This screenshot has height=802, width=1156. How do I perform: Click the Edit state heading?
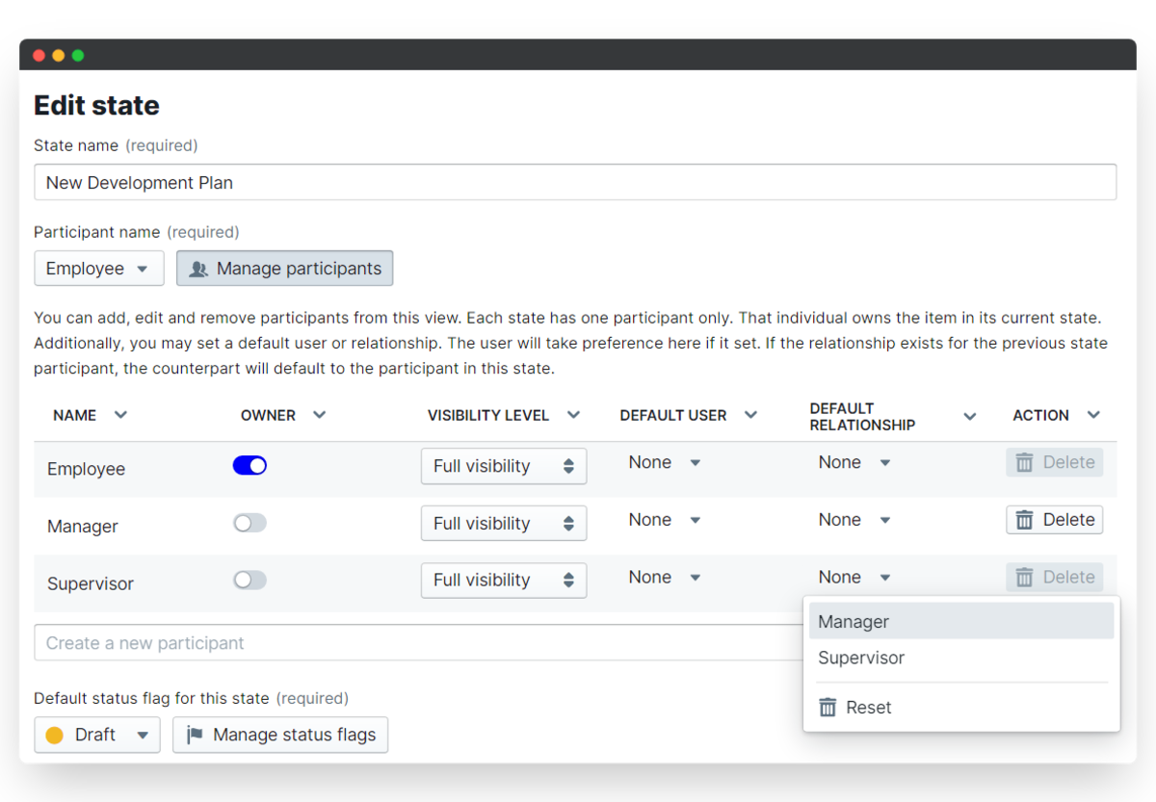[96, 105]
